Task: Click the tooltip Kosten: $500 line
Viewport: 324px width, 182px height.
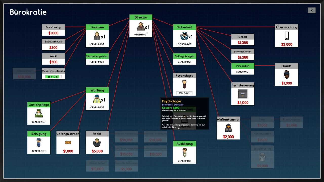Action: [171, 108]
